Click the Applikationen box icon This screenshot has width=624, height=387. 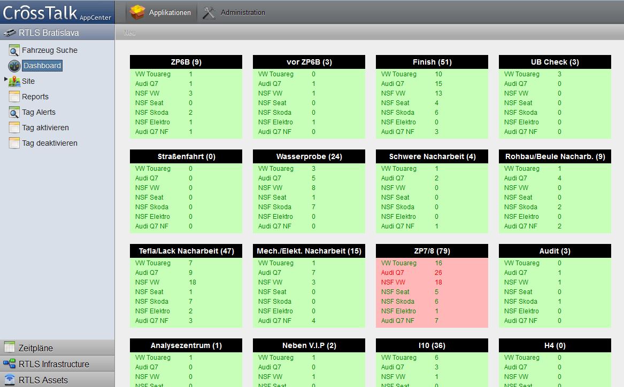click(x=137, y=12)
